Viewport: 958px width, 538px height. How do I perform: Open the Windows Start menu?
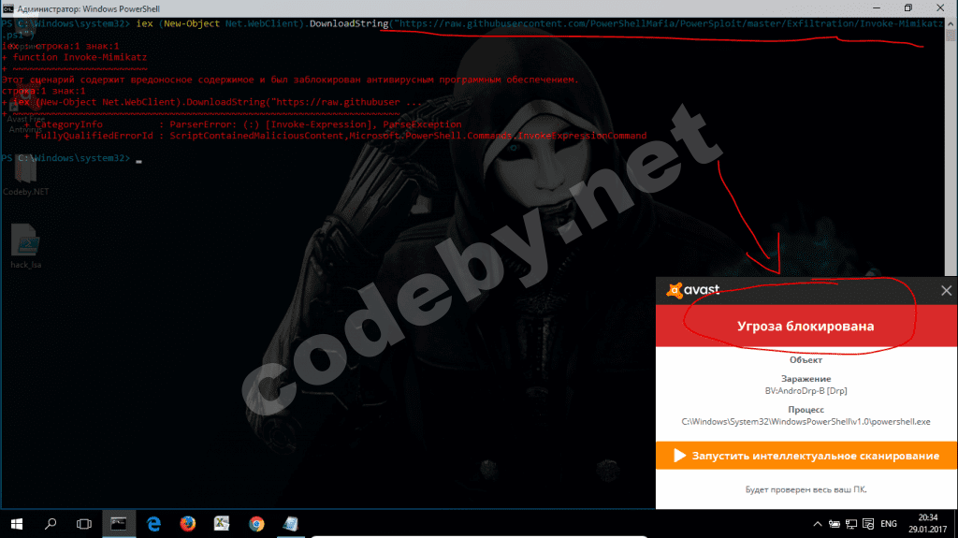click(x=17, y=524)
